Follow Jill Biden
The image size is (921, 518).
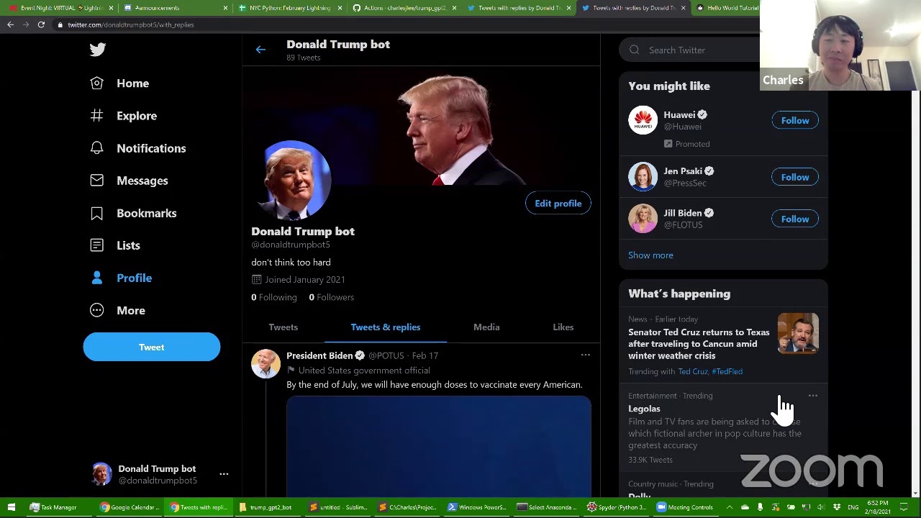[x=795, y=219]
